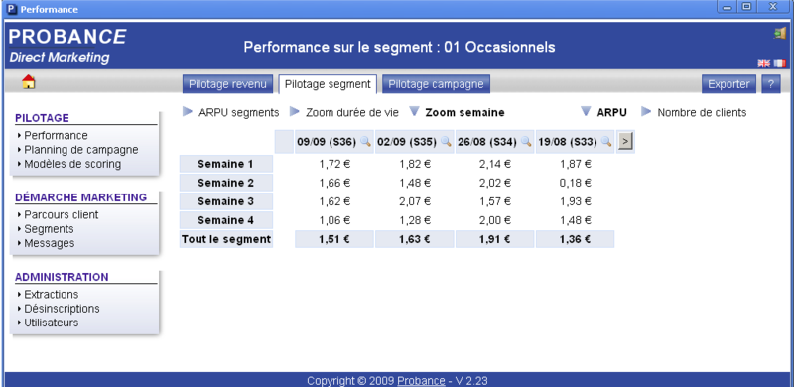Click the ADMINISTRATION section heading
This screenshot has width=794, height=387.
(x=62, y=277)
